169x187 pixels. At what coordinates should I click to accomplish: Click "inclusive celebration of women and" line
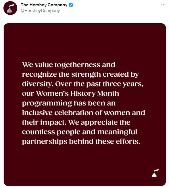(83, 113)
